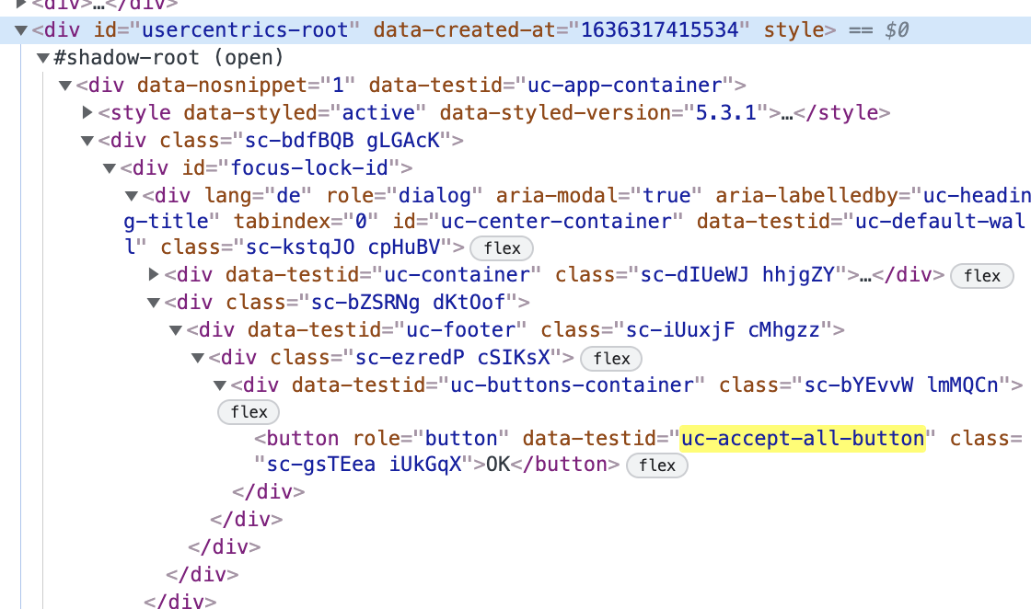1031x609 pixels.
Task: Click the data-nosnippet value 1
Action: (339, 86)
